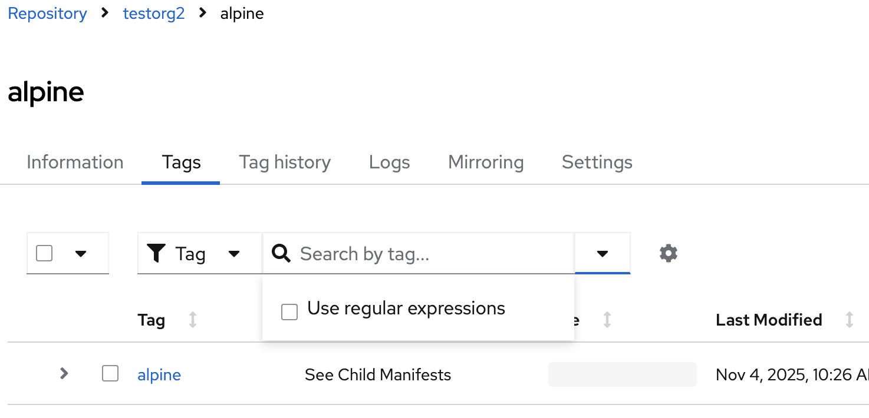Screen dimensions: 869x418
Task: Expand the alpine tag row chevron
Action: click(x=64, y=373)
